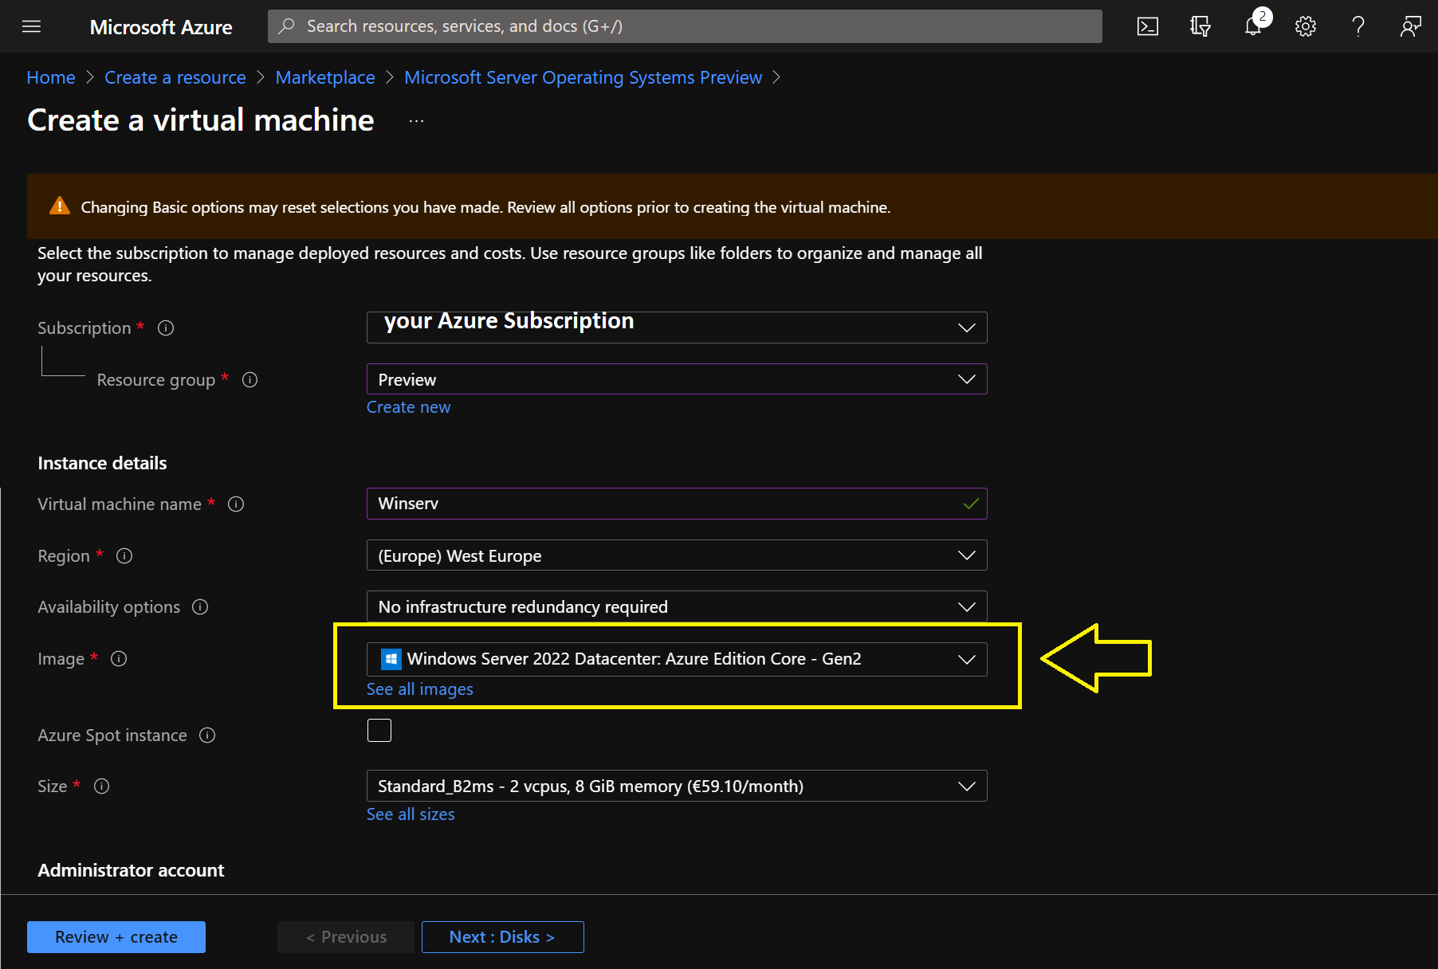The height and width of the screenshot is (969, 1438).
Task: Click the Help question mark icon
Action: coord(1357,26)
